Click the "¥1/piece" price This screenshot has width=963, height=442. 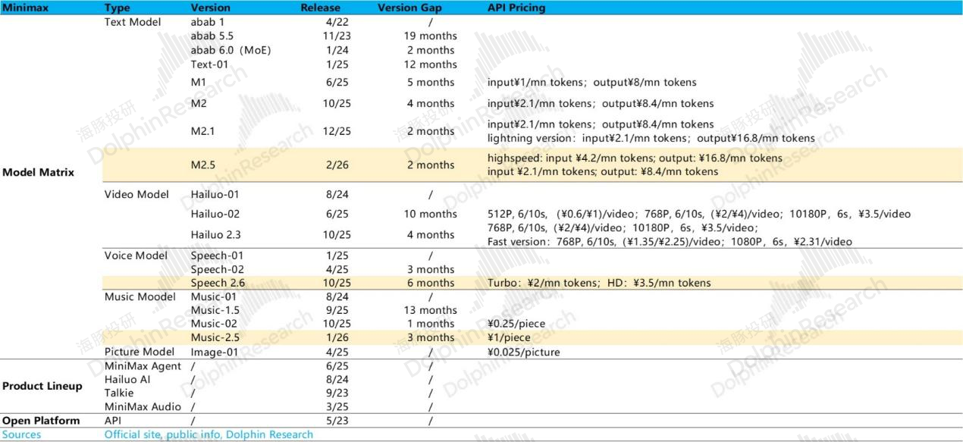509,337
